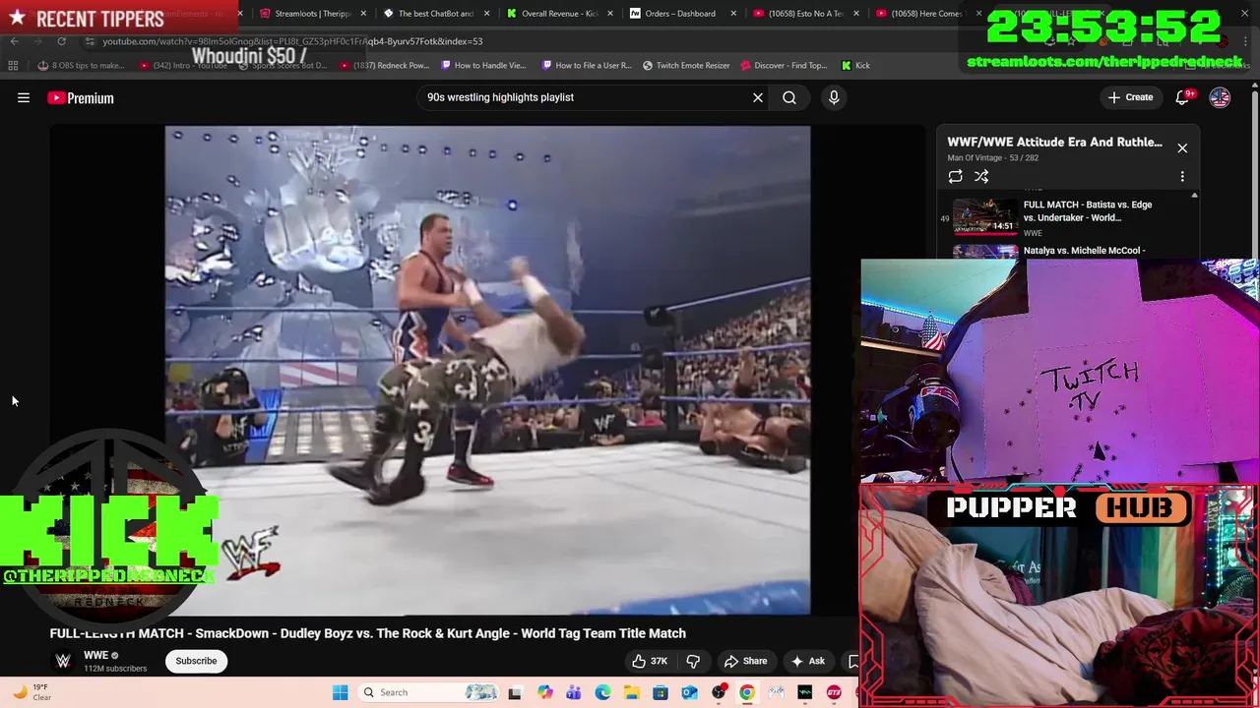1260x708 pixels.
Task: Open Copilot from taskbar
Action: click(544, 692)
